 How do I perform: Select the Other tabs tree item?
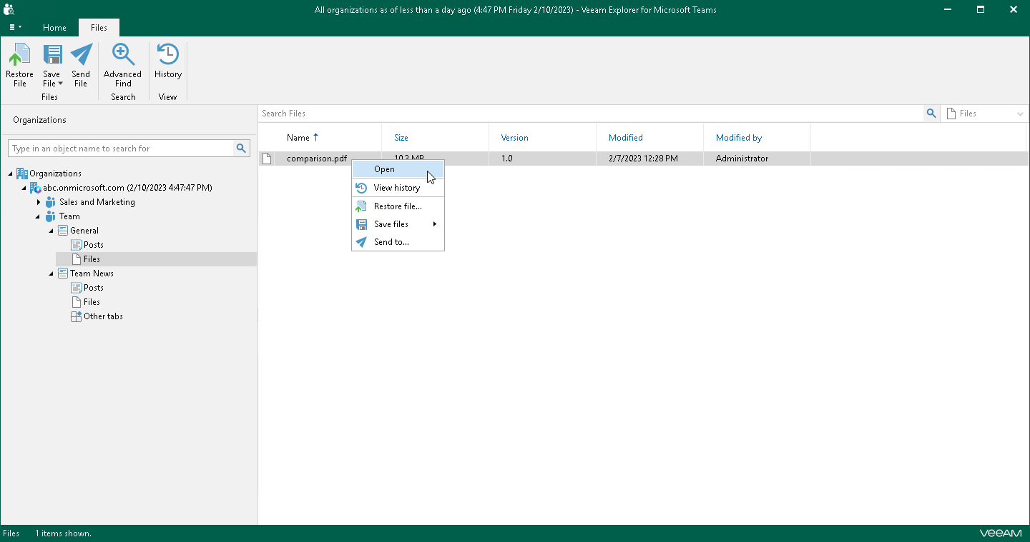[x=103, y=316]
